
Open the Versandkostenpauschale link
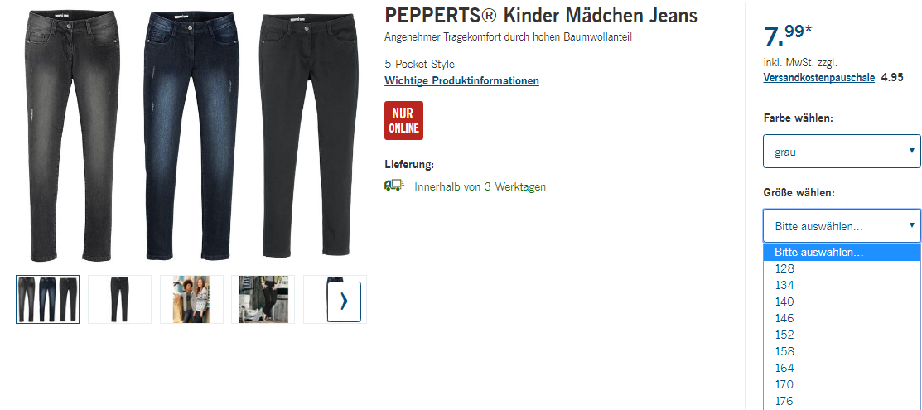pyautogui.click(x=819, y=77)
